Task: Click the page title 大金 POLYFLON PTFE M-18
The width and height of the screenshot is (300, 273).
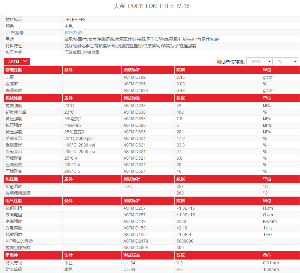Action: click(x=152, y=6)
